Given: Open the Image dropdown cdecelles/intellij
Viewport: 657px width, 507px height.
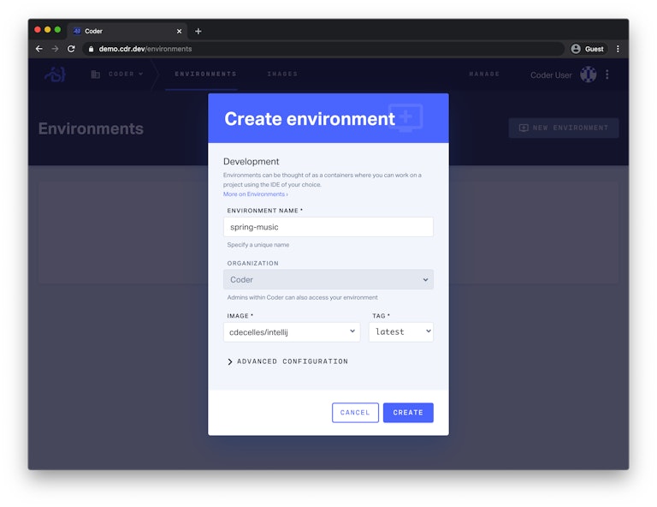Looking at the screenshot, I should click(292, 332).
